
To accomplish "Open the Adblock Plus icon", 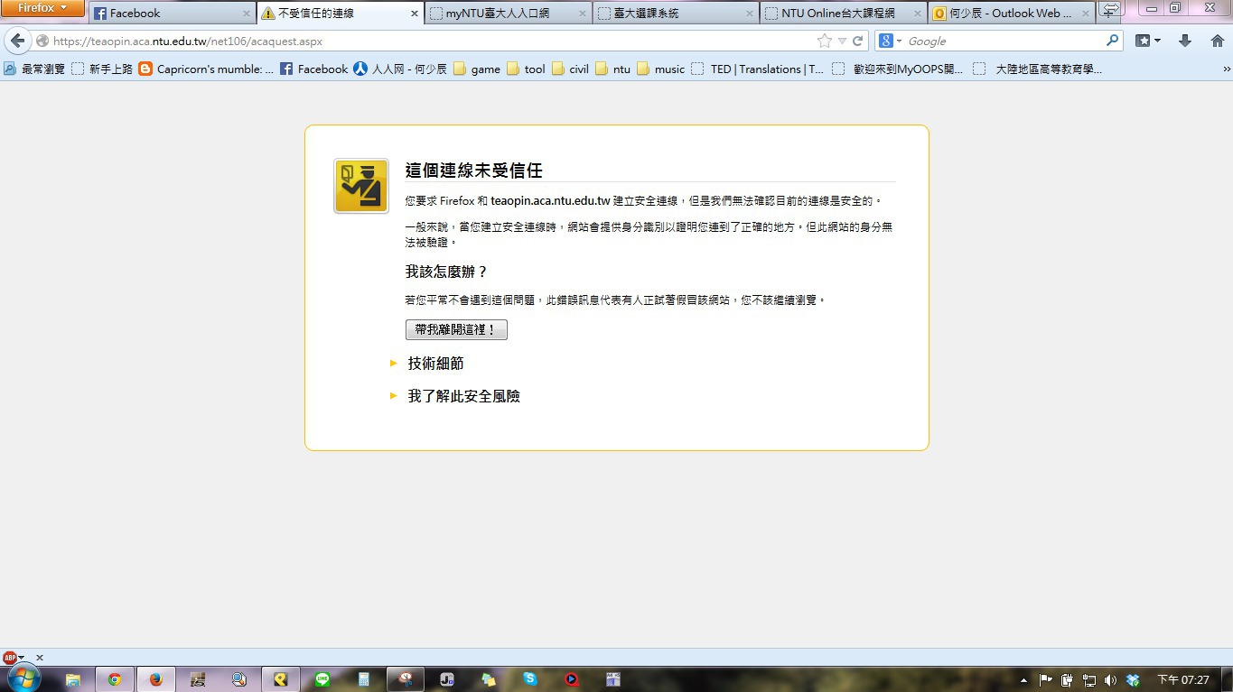I will click(10, 658).
